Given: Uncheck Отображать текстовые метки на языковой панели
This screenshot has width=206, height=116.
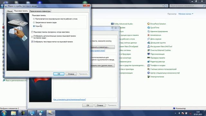Looking at the screenshot, I should pyautogui.click(x=52, y=42).
